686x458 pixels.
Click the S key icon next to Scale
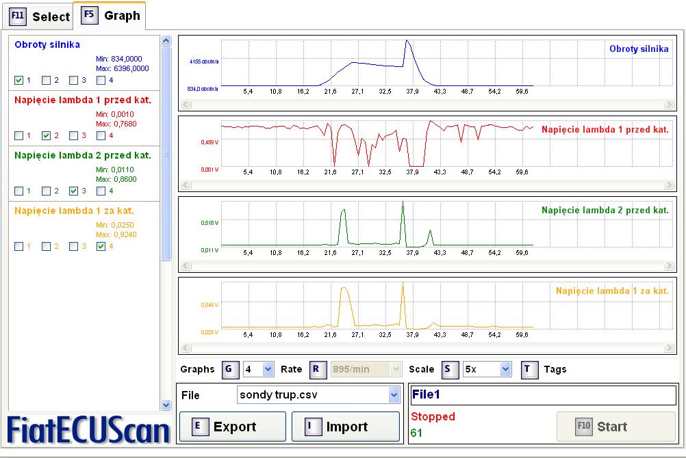(x=449, y=370)
